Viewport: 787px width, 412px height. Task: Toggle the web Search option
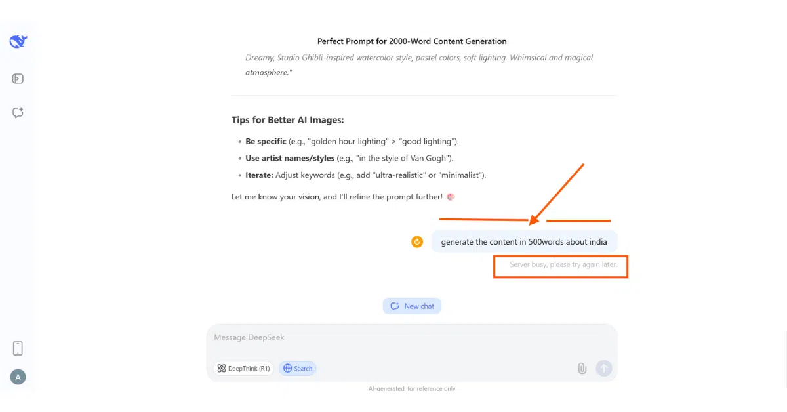(298, 369)
